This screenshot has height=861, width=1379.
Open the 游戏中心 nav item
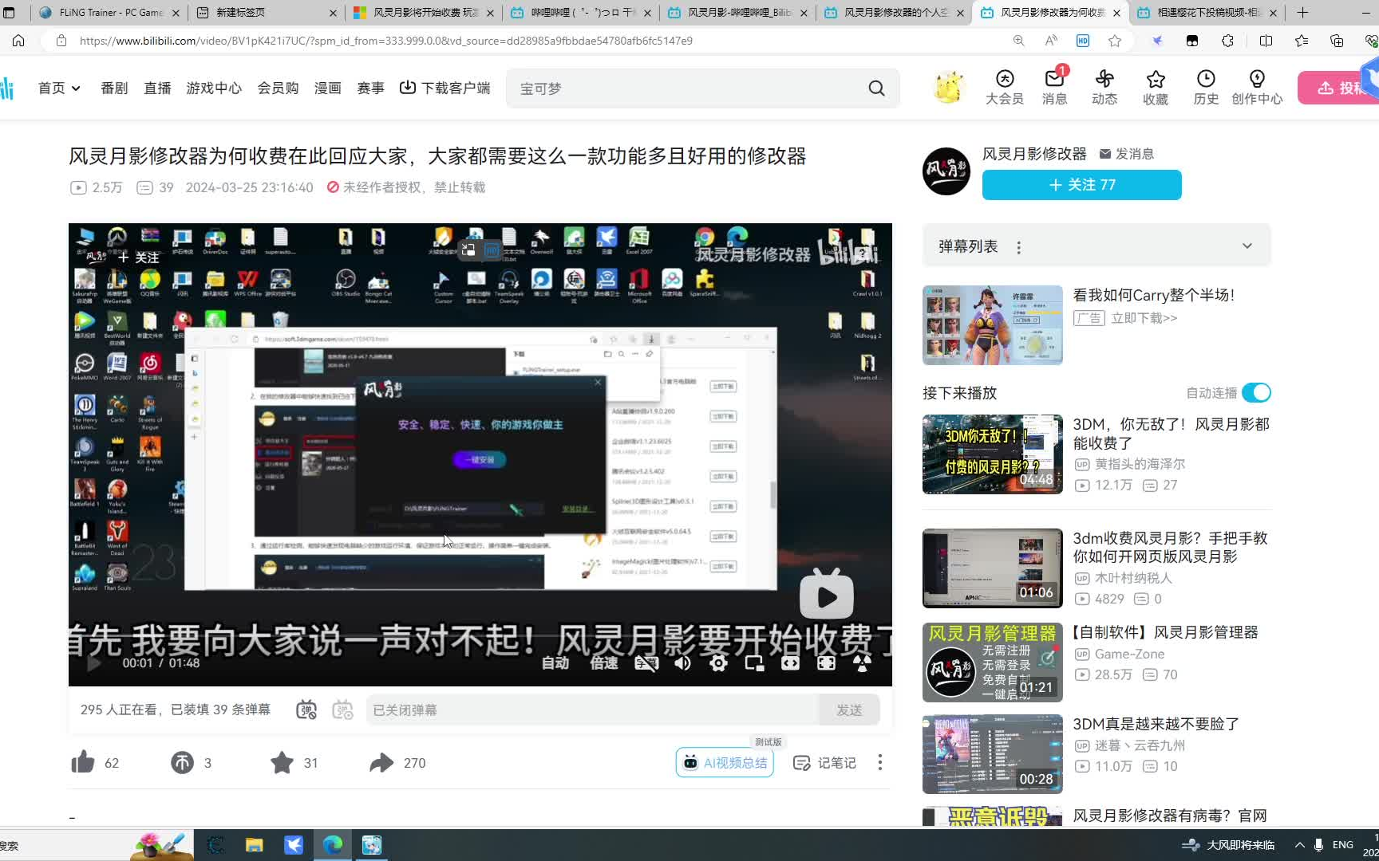point(214,88)
